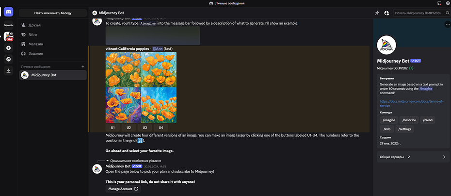Click the magnifier icon in search field

447,13
